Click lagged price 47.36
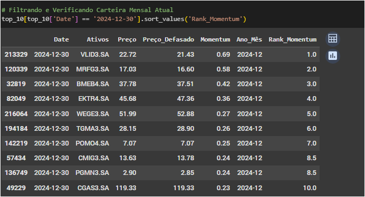This screenshot has height=197, width=365. coord(186,99)
